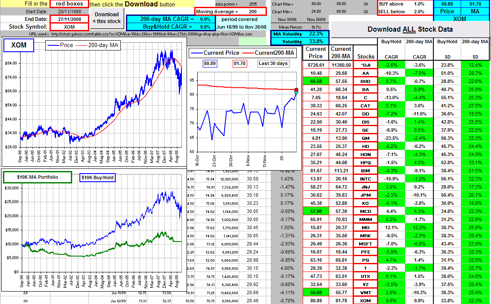Click the current price 80.89 box on chart
Image resolution: width=491 pixels, height=304 pixels.
210,63
